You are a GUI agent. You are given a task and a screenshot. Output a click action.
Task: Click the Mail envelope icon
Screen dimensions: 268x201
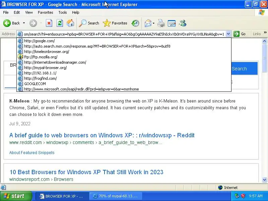click(148, 23)
